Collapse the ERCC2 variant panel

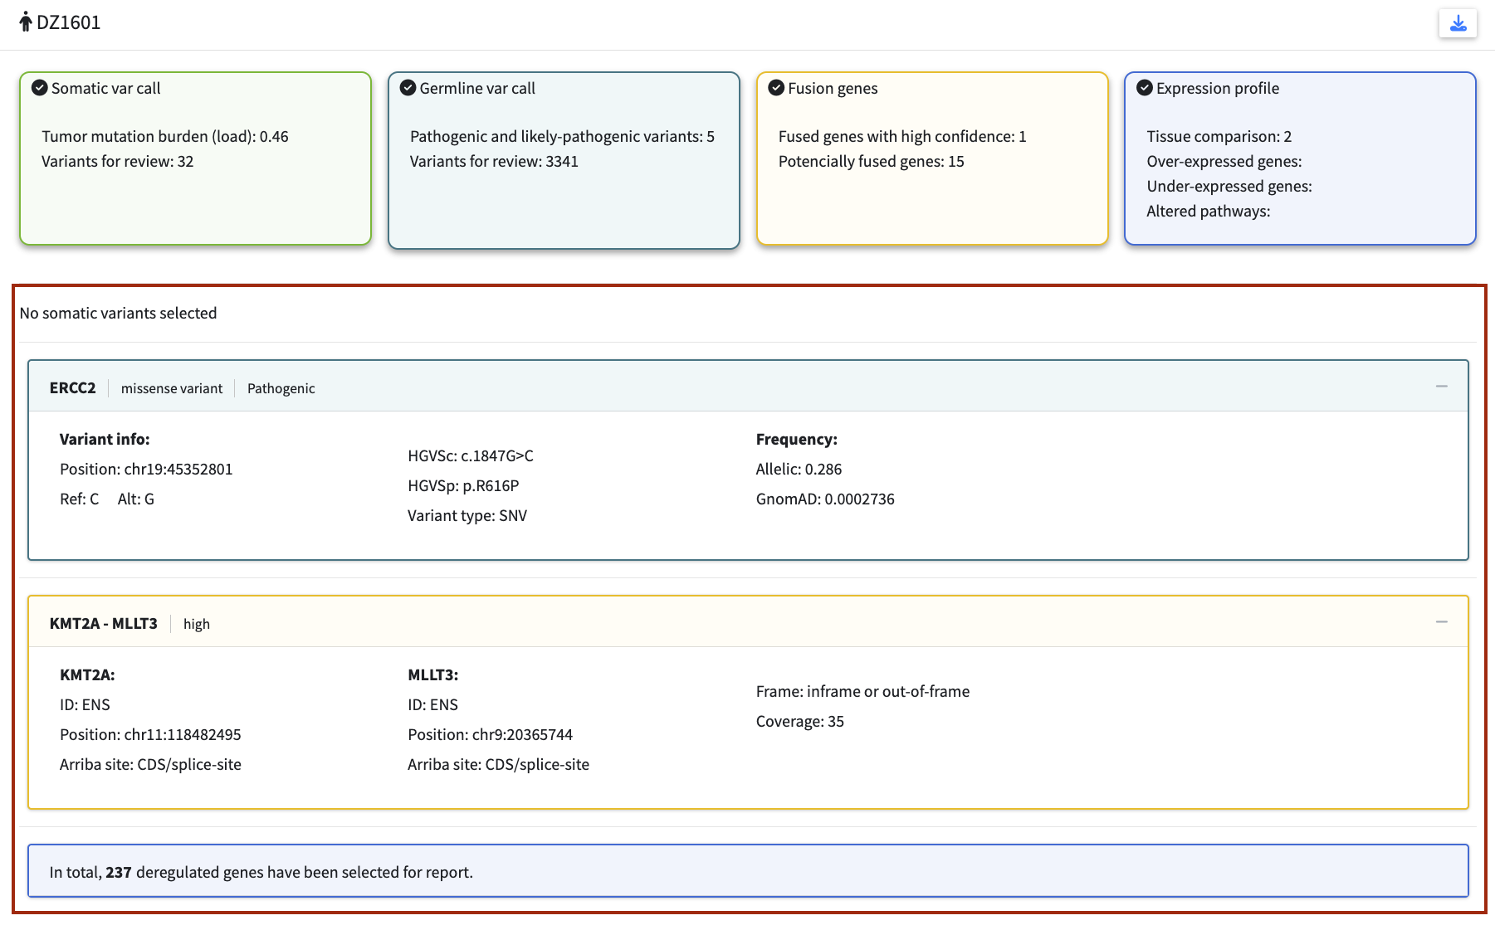(1441, 387)
